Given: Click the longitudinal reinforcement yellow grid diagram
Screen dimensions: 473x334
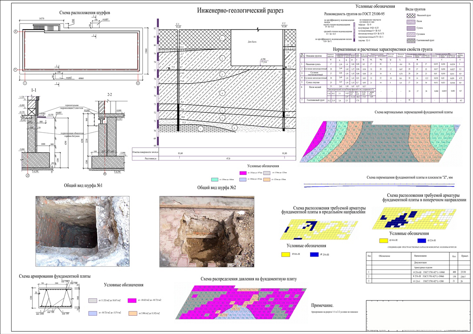Looking at the screenshot, I should coord(319,230).
